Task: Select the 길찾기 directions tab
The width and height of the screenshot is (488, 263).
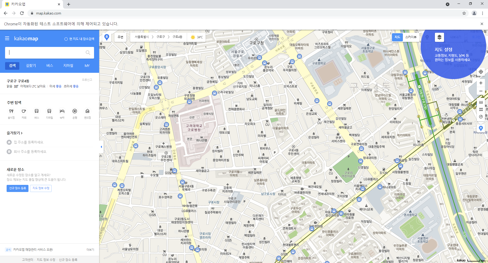Action: [x=31, y=66]
